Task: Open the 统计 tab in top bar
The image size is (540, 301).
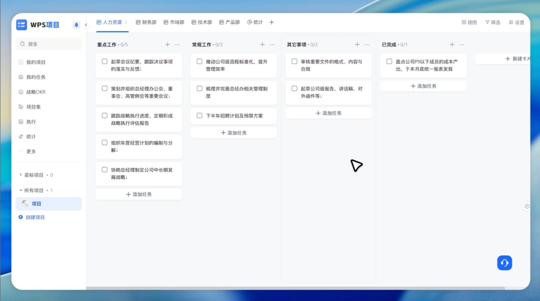Action: click(255, 23)
